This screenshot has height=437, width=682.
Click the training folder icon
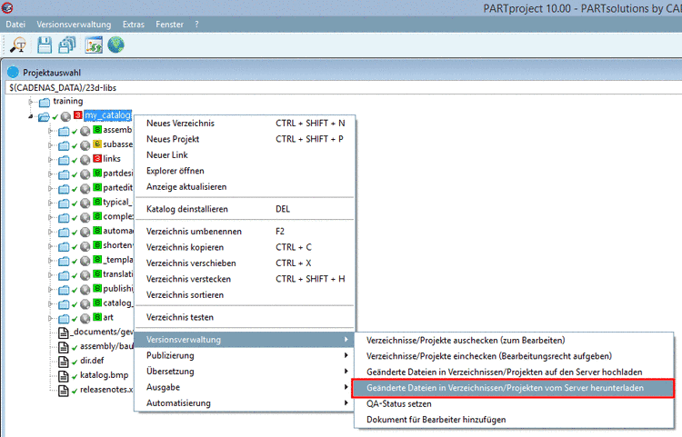coord(44,103)
